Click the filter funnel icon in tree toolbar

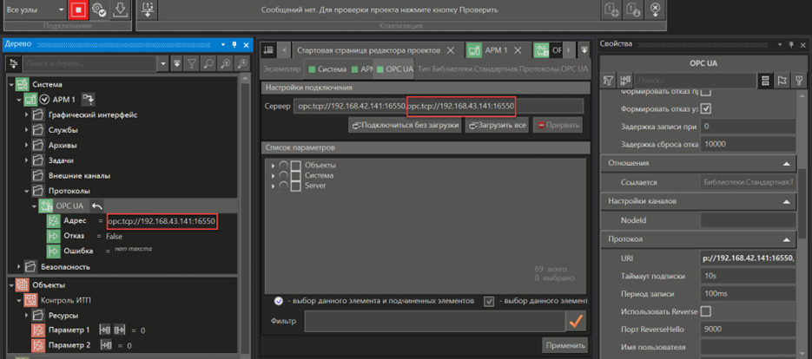(191, 63)
